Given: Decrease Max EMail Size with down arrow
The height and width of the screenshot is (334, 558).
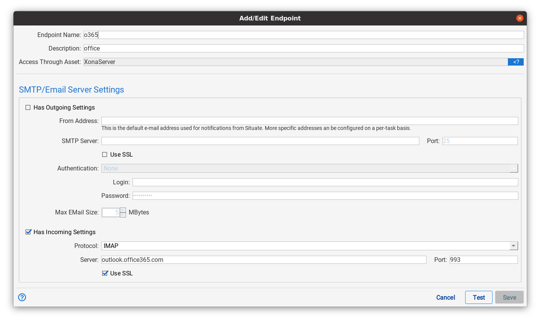Looking at the screenshot, I should [123, 215].
